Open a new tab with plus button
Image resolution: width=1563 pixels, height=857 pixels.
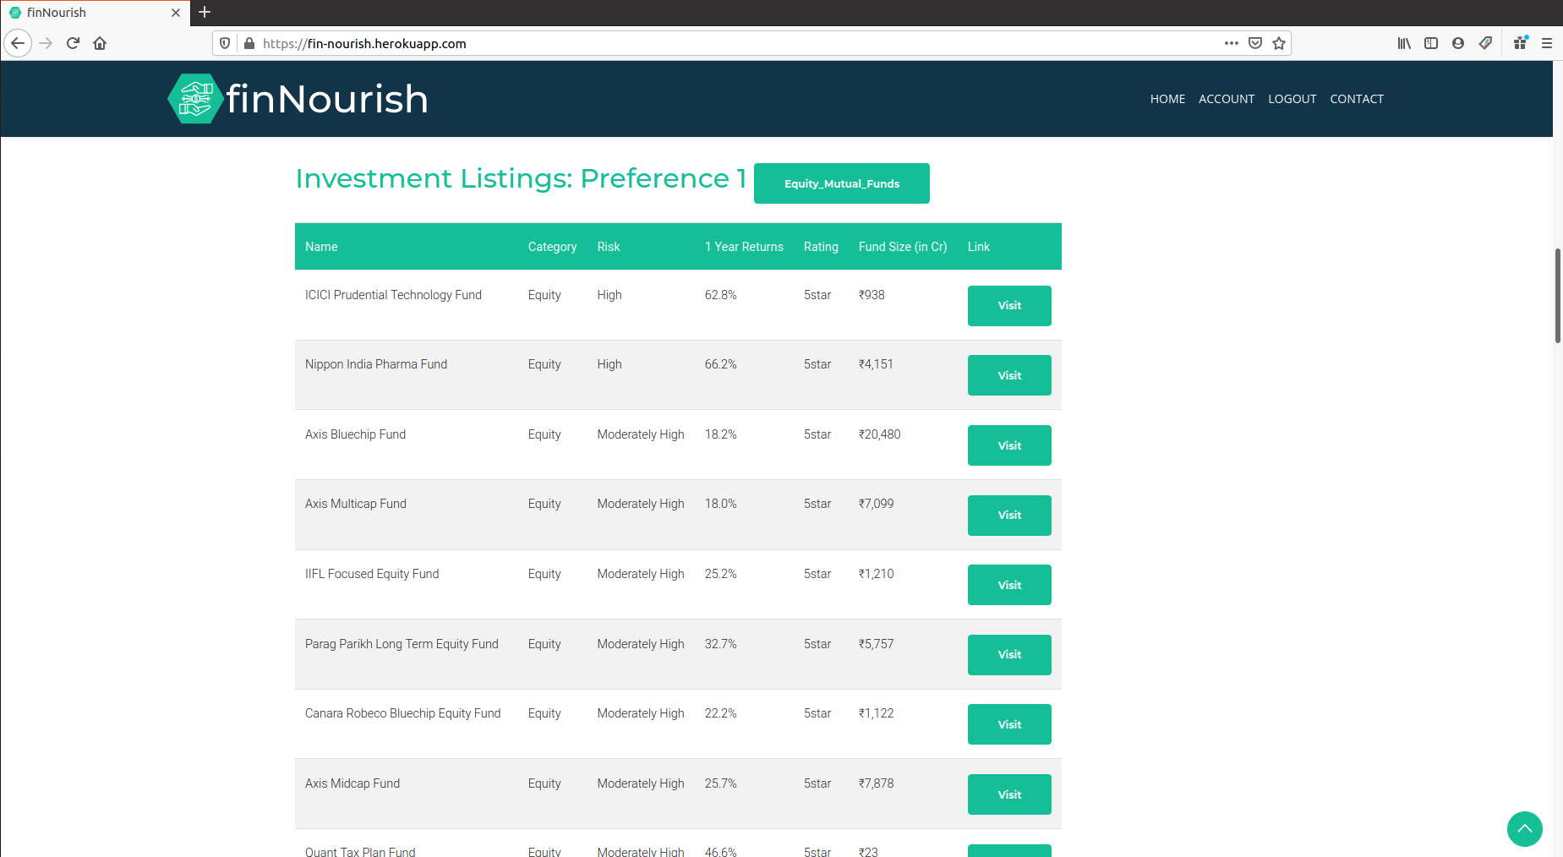click(x=205, y=12)
